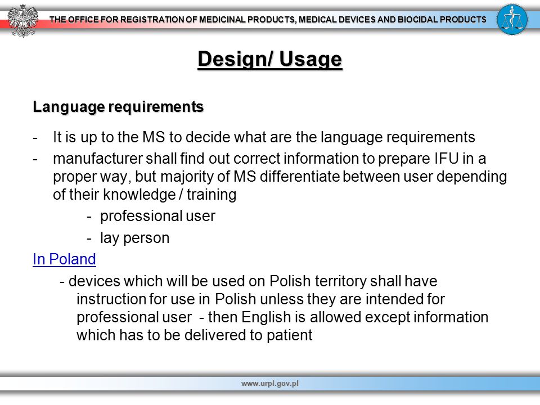The height and width of the screenshot is (405, 540).
Task: Click the www.urpl.gov.pl footer address
Action: (x=269, y=383)
